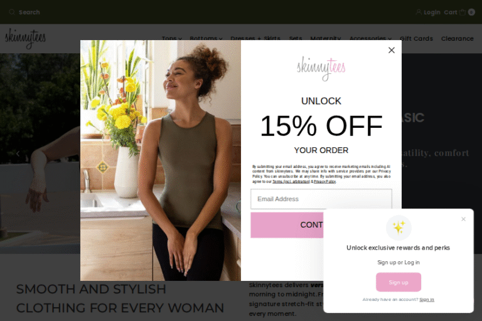
Task: Go to previous slide arrow
Action: [18, 154]
